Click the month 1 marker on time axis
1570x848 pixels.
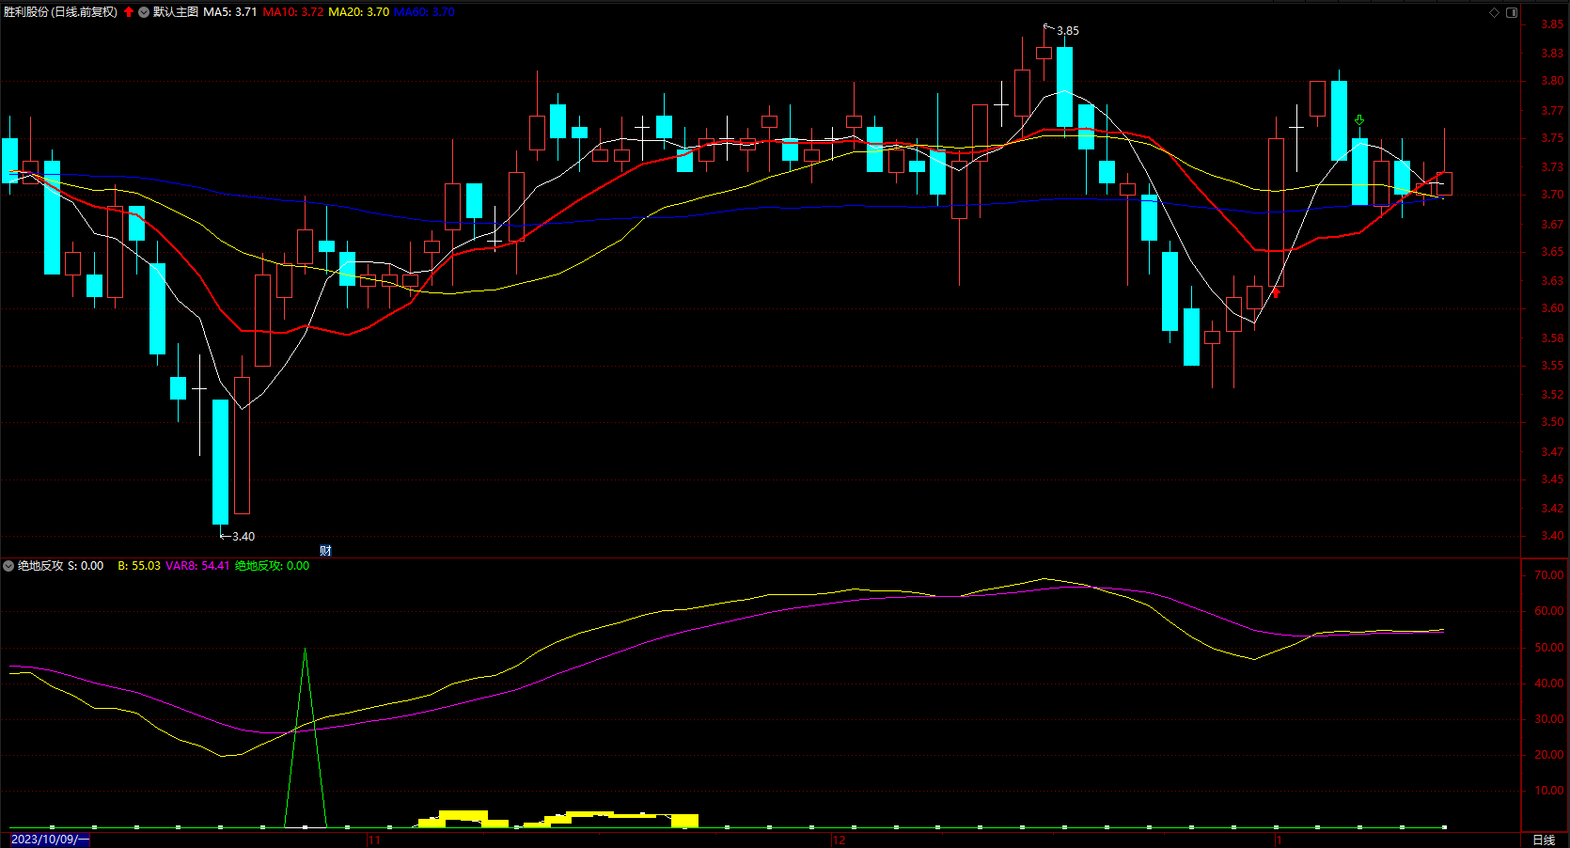(1279, 840)
